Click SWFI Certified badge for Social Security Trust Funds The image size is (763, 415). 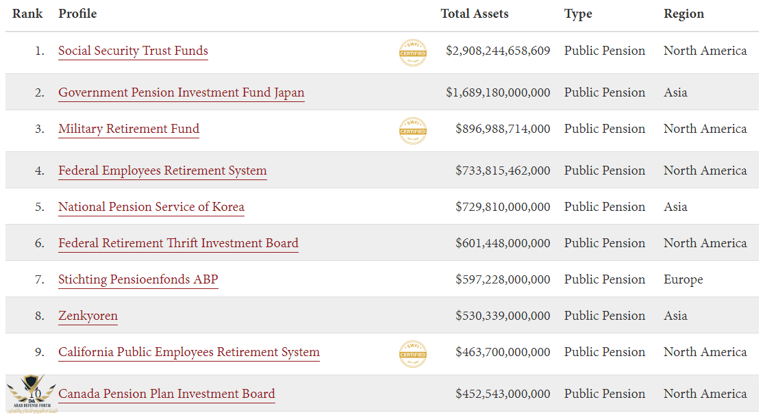click(413, 53)
